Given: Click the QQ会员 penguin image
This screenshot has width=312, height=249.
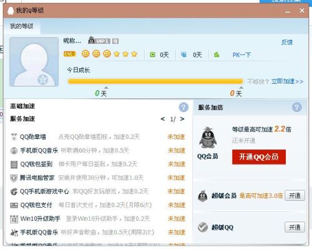Looking at the screenshot, I should click(208, 138).
